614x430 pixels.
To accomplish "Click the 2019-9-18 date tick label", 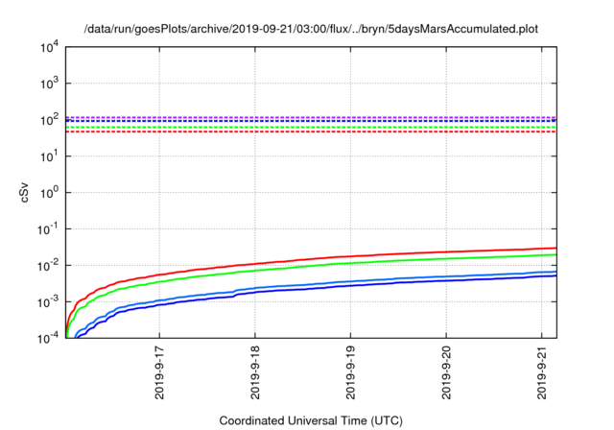I will click(x=255, y=372).
